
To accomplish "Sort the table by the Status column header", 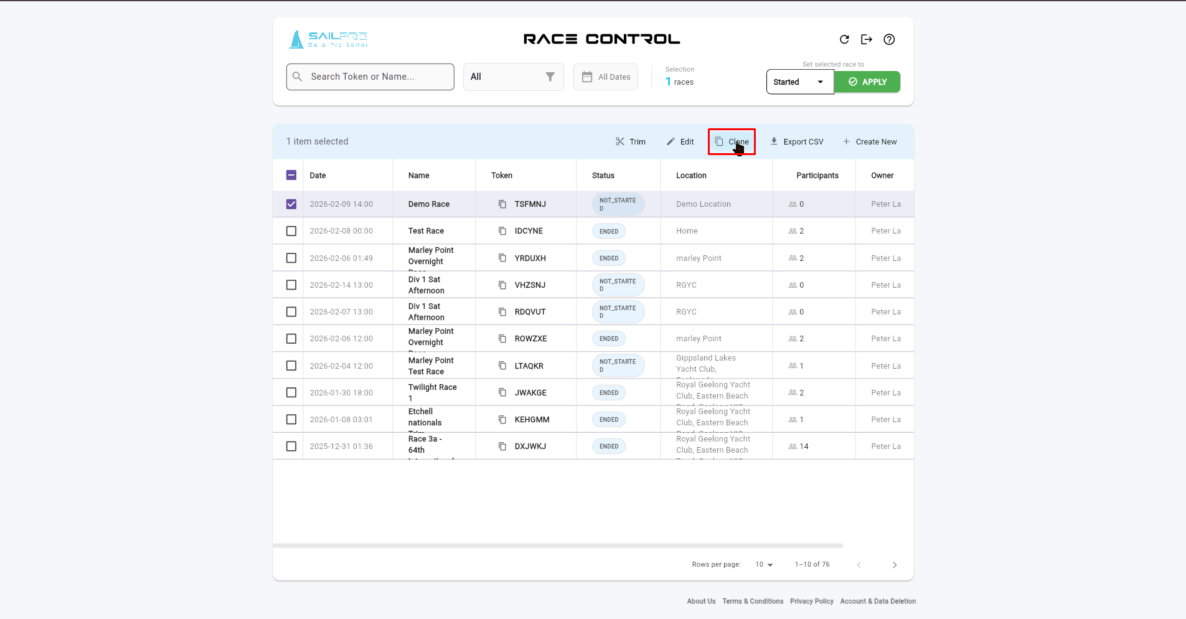I will click(x=603, y=176).
